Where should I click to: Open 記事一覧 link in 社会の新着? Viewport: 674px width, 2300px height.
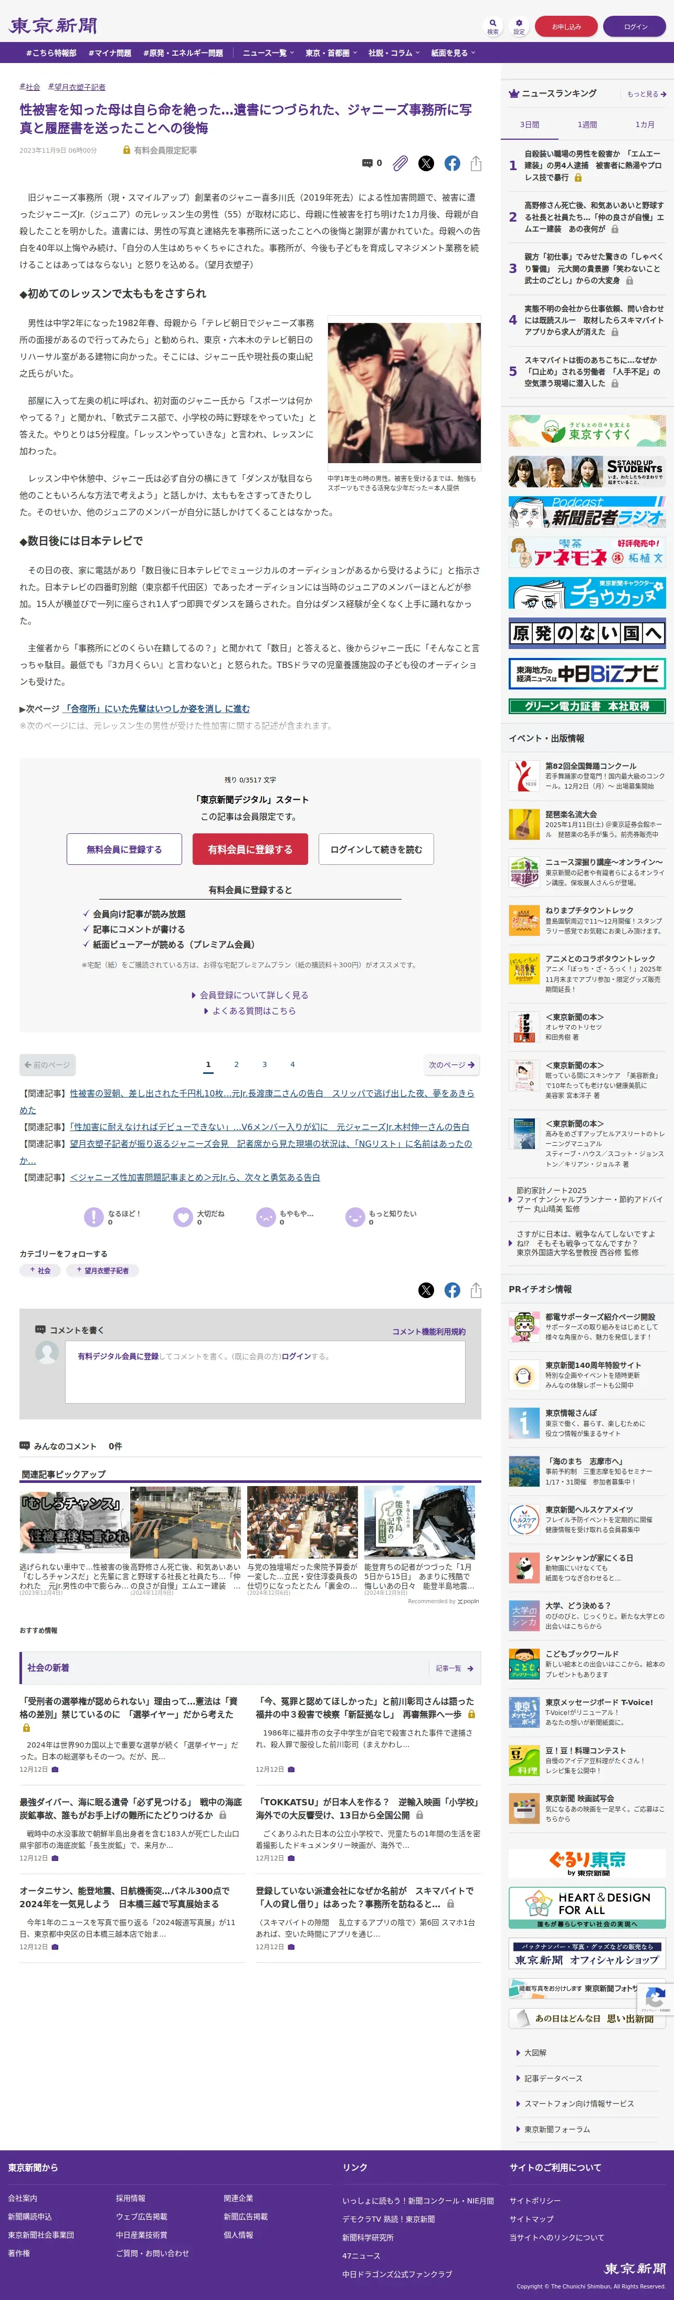[455, 1668]
